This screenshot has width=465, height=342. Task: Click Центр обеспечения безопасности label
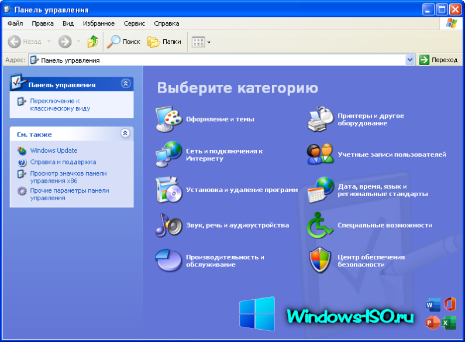point(371,261)
